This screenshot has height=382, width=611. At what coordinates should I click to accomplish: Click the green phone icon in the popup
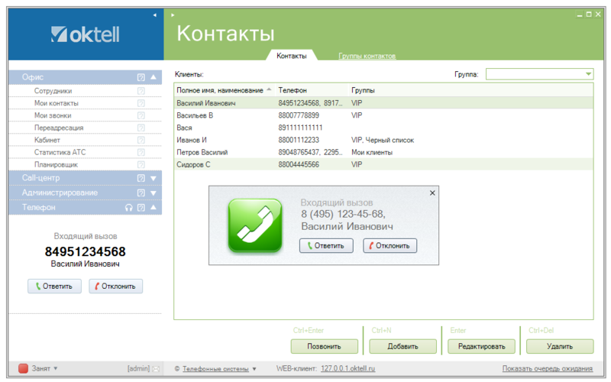coord(254,225)
